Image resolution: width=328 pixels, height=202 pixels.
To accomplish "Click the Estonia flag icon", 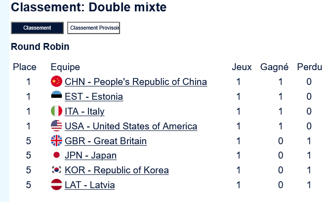I will point(56,96).
